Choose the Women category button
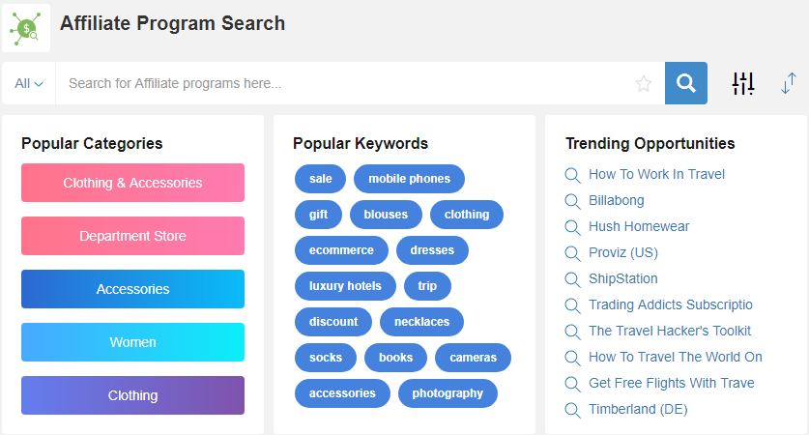 [132, 342]
